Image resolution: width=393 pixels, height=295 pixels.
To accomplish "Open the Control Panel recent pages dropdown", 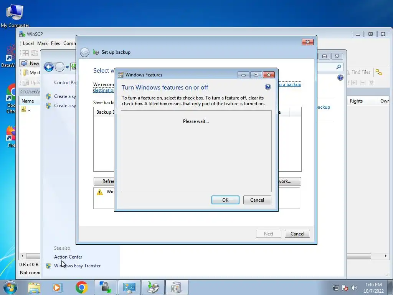I will [x=67, y=67].
